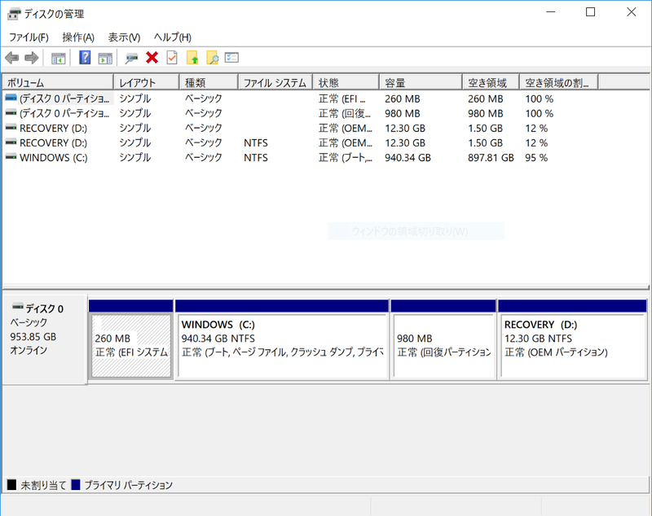Click the 100 % cell in the 980 MB row

pos(539,113)
